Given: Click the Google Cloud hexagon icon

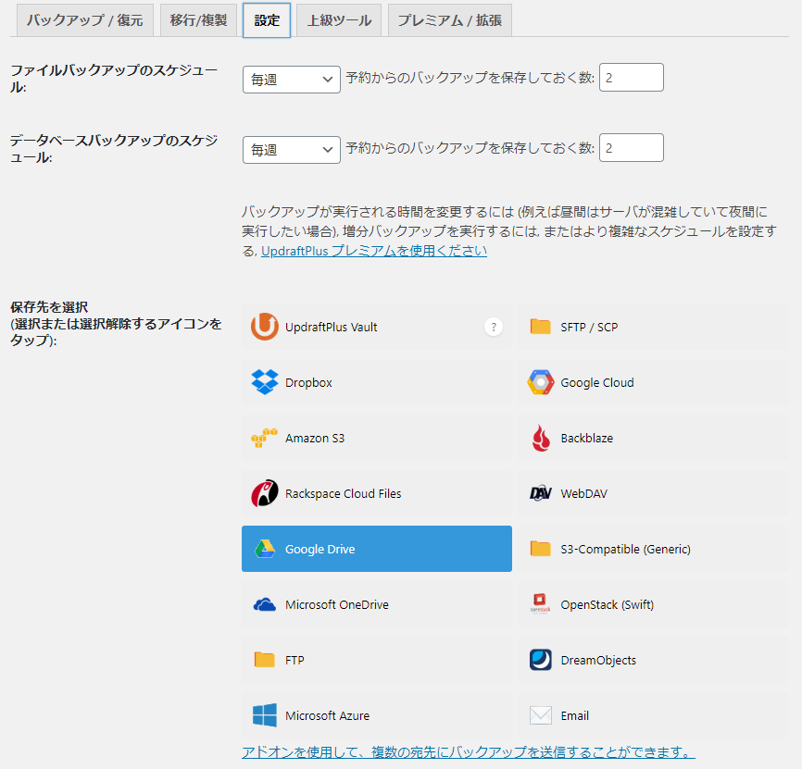Looking at the screenshot, I should (x=541, y=382).
